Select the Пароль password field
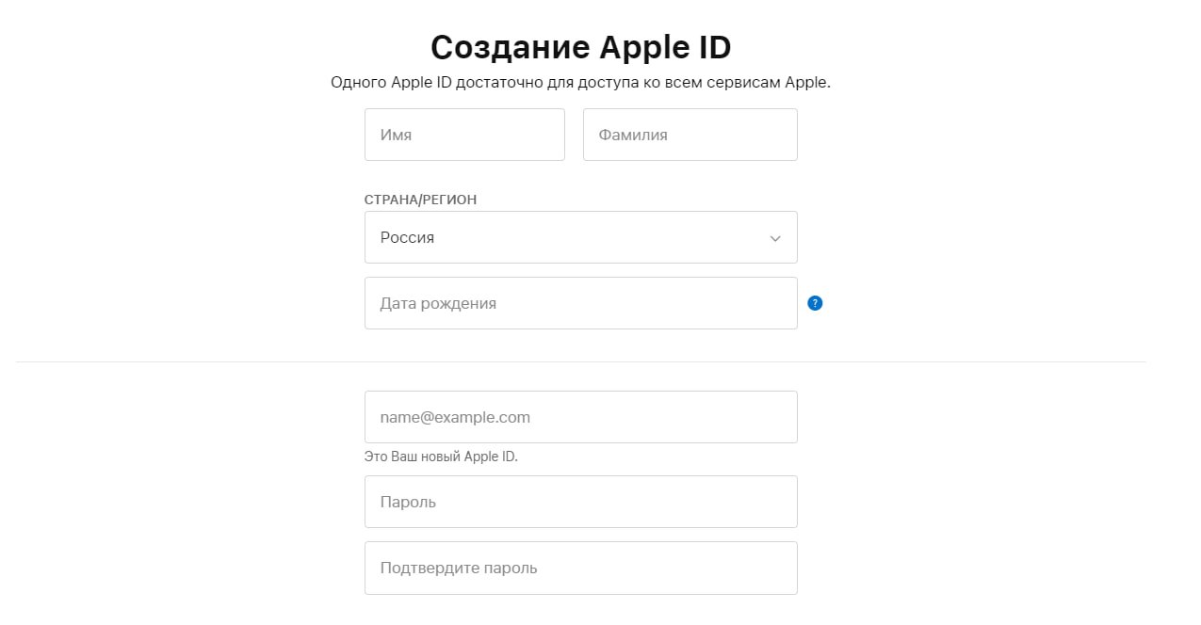This screenshot has width=1201, height=625. click(580, 502)
